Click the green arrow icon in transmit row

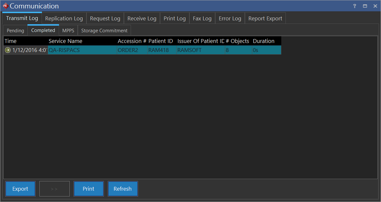pyautogui.click(x=8, y=50)
